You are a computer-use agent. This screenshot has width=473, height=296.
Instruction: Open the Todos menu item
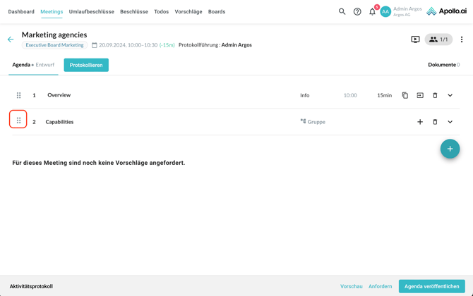(x=161, y=11)
